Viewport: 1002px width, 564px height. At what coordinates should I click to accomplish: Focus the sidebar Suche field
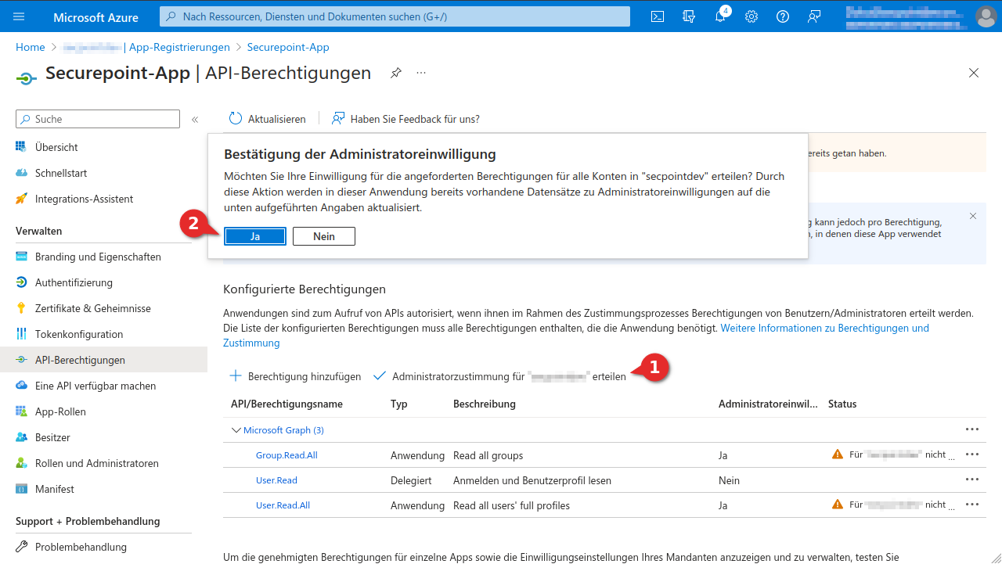[x=98, y=119]
